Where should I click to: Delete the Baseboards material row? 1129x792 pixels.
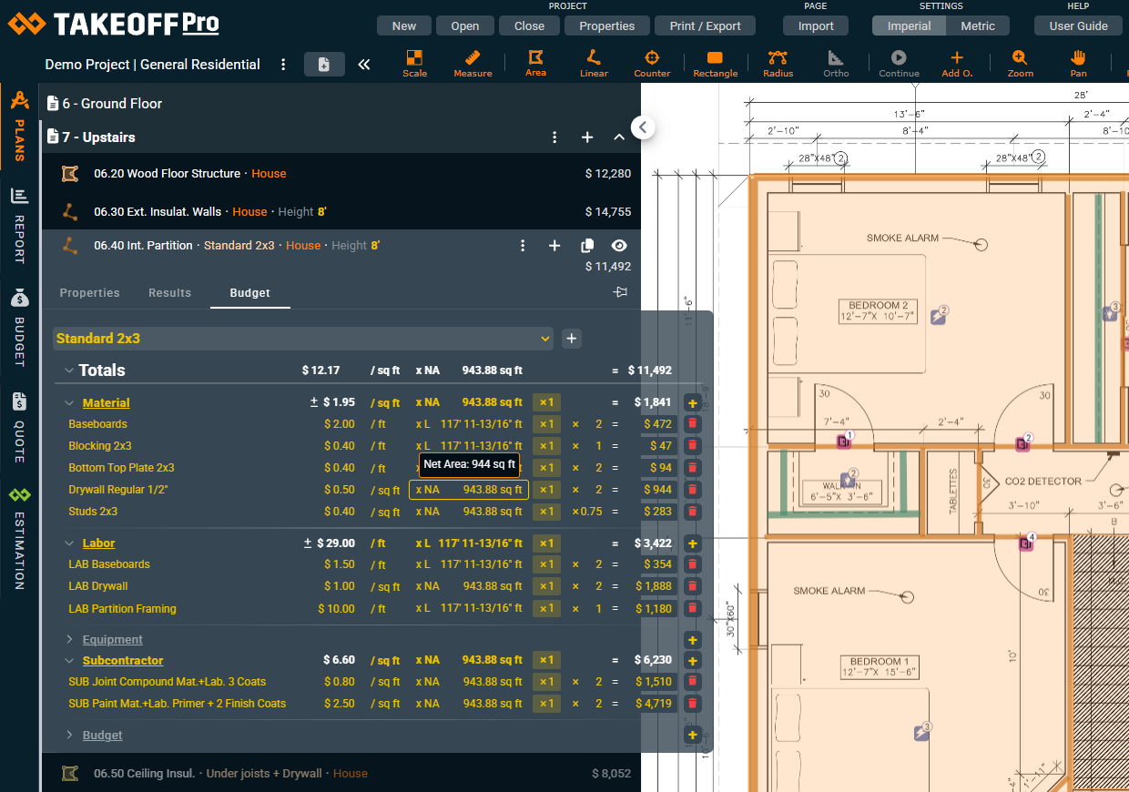692,424
